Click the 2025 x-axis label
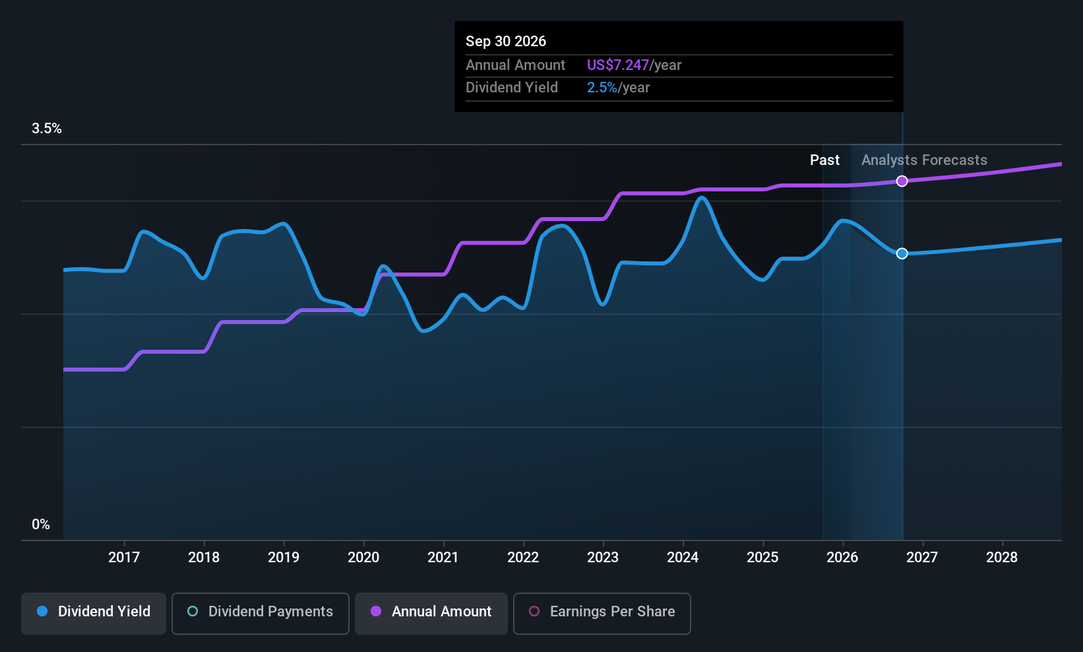This screenshot has height=652, width=1083. click(x=762, y=557)
